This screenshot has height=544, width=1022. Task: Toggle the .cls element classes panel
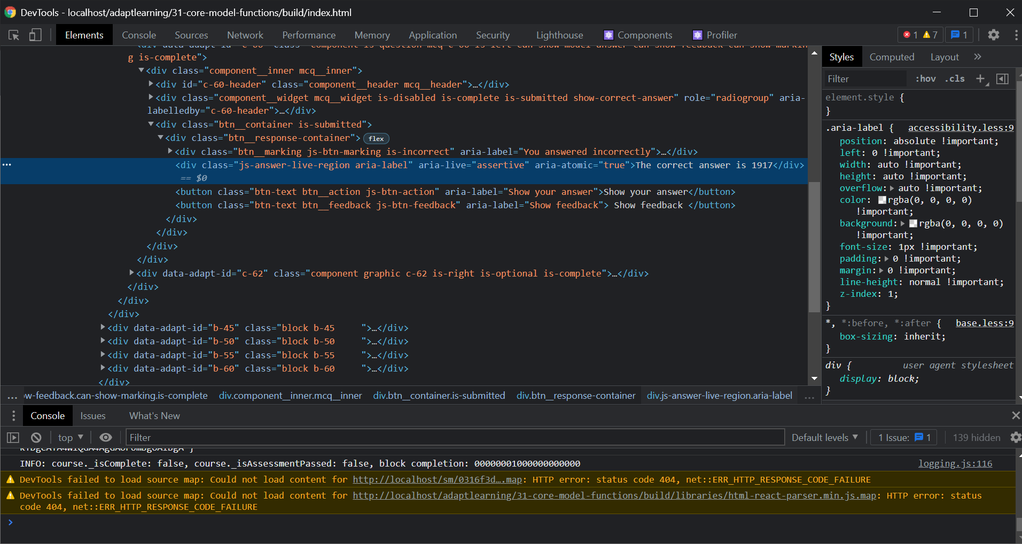tap(955, 79)
